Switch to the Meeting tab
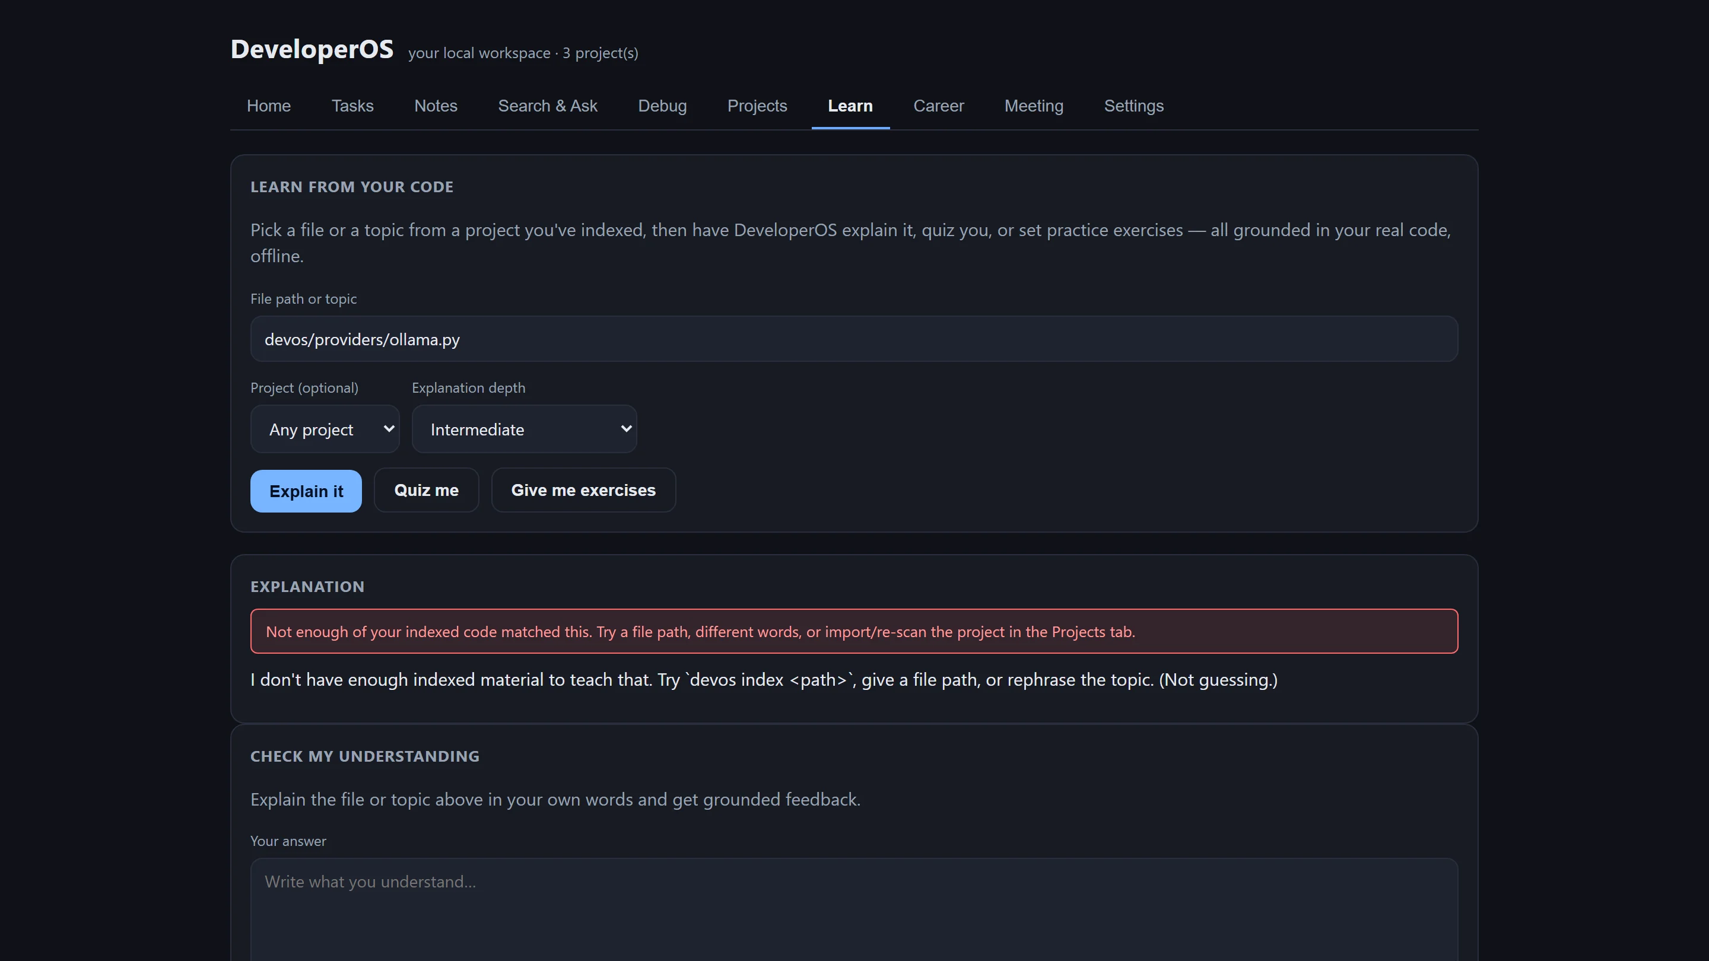Viewport: 1709px width, 961px height. pyautogui.click(x=1034, y=106)
